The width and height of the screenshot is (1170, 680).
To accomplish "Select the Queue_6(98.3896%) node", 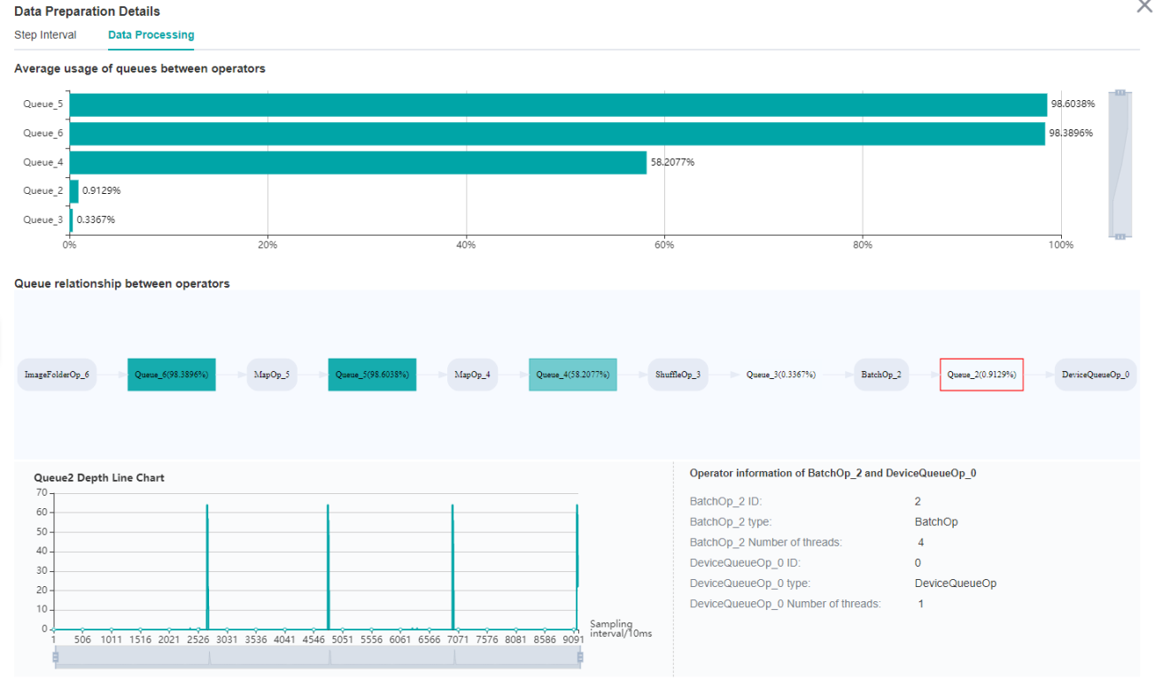I will pos(171,375).
